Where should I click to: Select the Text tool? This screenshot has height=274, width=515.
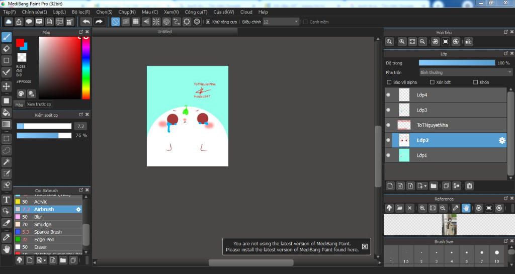7,200
